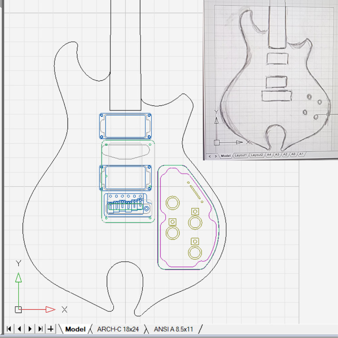The width and height of the screenshot is (338, 338).
Task: Select Layout1 tab in the inset image
Action: (241, 155)
